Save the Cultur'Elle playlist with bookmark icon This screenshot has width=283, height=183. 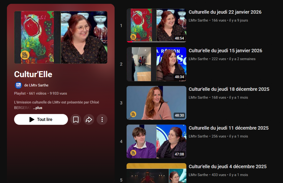click(76, 120)
